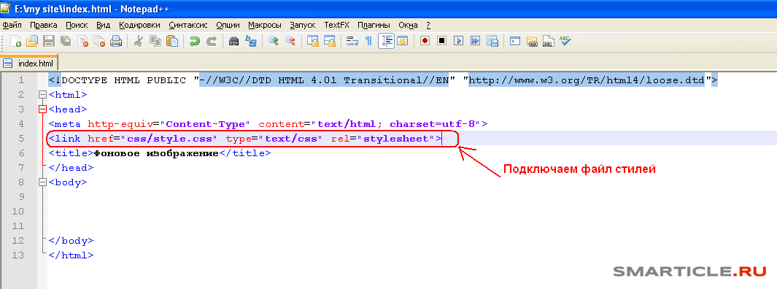Open the Вид menu
Viewport: 777px width, 289px height.
click(103, 25)
